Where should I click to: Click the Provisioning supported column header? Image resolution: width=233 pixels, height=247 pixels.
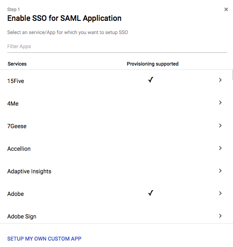[153, 64]
